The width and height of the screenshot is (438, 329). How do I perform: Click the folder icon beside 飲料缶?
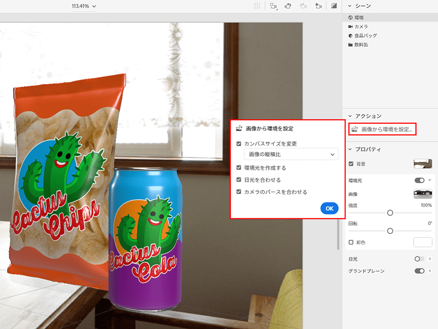tap(350, 45)
